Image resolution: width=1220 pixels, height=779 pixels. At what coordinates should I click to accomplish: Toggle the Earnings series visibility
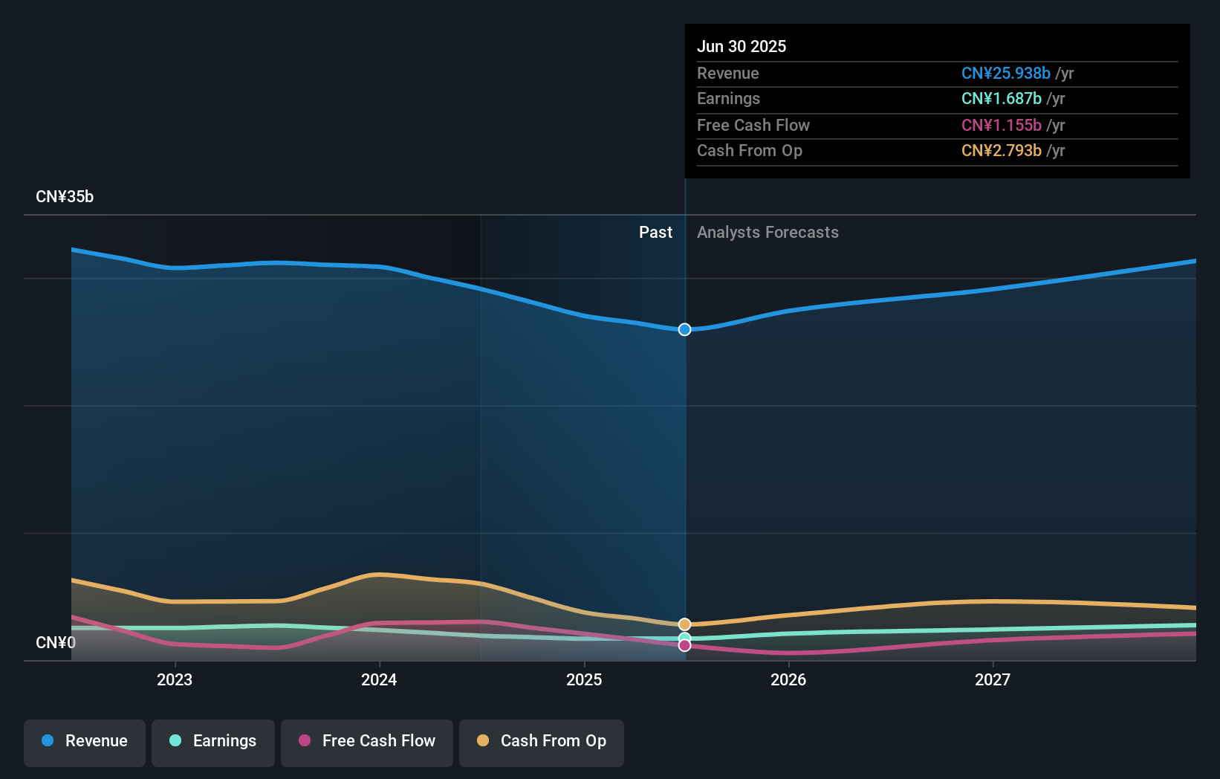(213, 742)
